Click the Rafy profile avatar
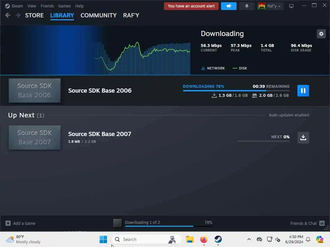 point(262,6)
